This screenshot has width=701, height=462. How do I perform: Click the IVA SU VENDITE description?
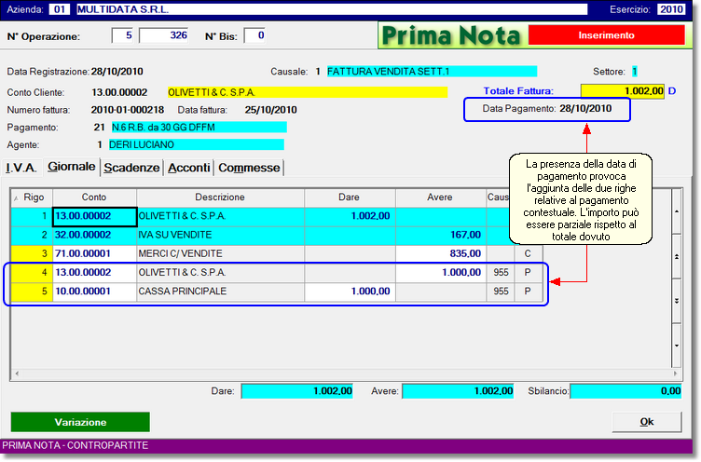point(220,235)
